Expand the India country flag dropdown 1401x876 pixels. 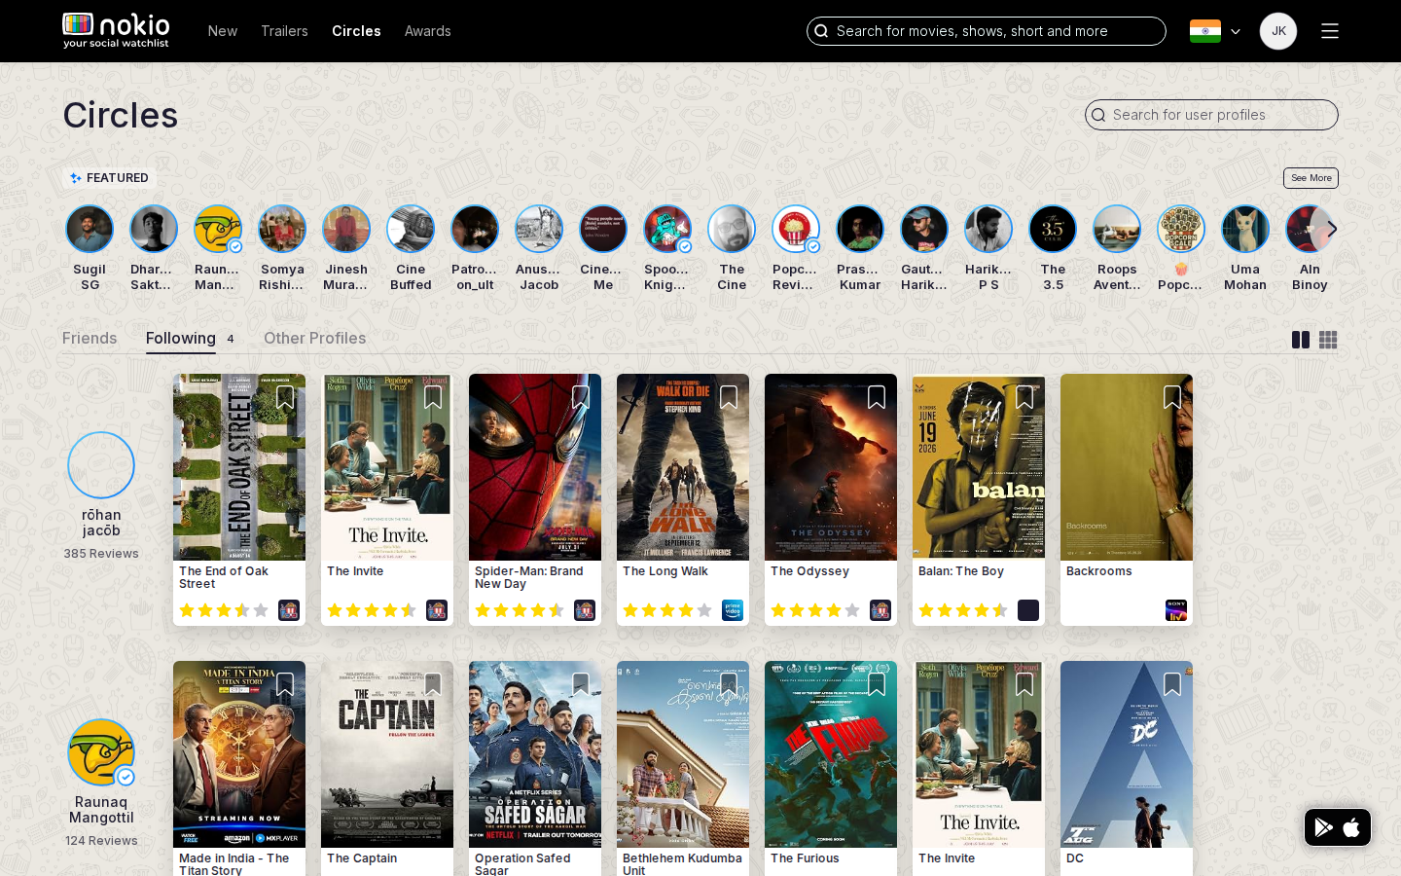click(1215, 31)
